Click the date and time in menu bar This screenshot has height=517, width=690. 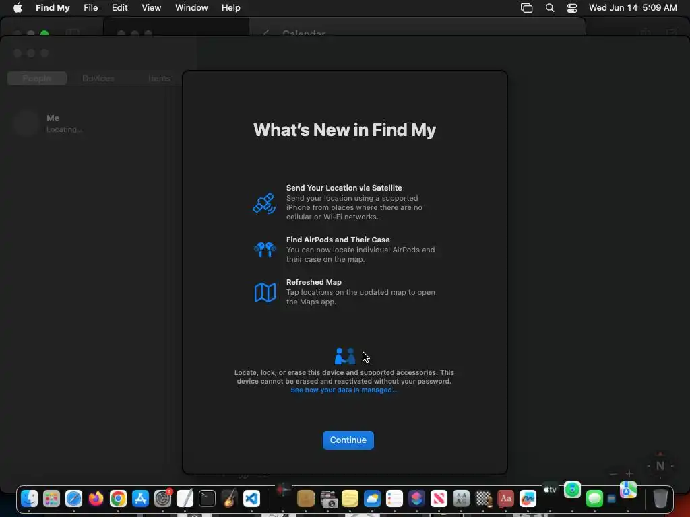[x=632, y=8]
